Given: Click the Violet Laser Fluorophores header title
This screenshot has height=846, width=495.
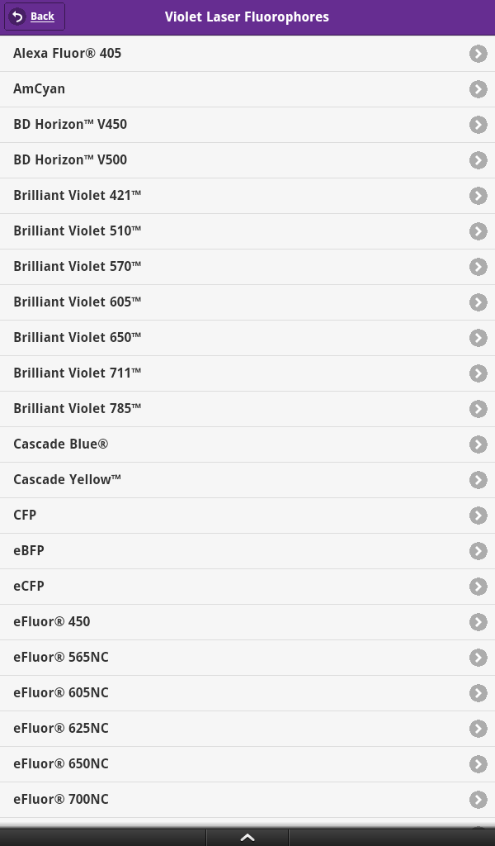Looking at the screenshot, I should 247,17.
